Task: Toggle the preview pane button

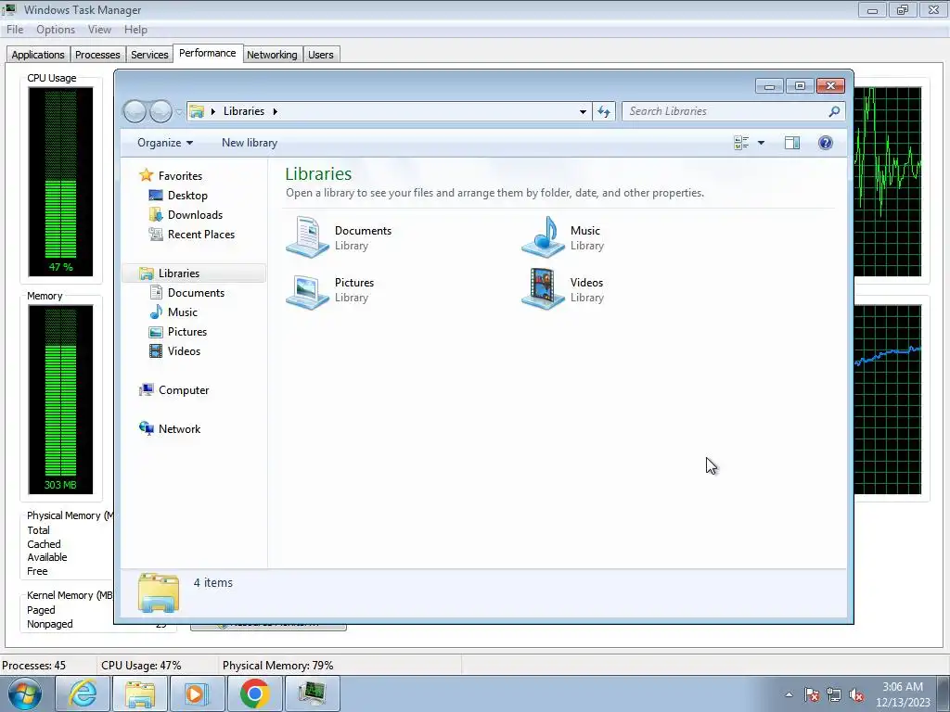Action: [792, 143]
